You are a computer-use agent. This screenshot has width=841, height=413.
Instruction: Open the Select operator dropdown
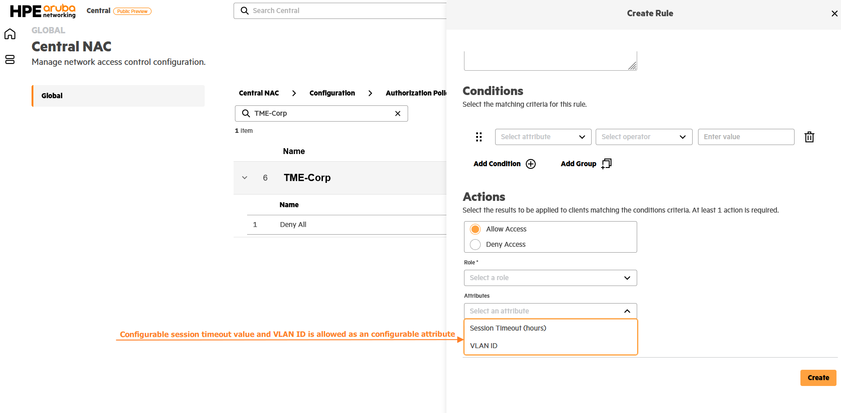coord(644,137)
